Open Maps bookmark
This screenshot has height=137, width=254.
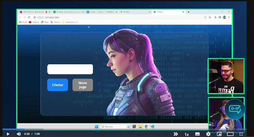pyautogui.click(x=45, y=22)
